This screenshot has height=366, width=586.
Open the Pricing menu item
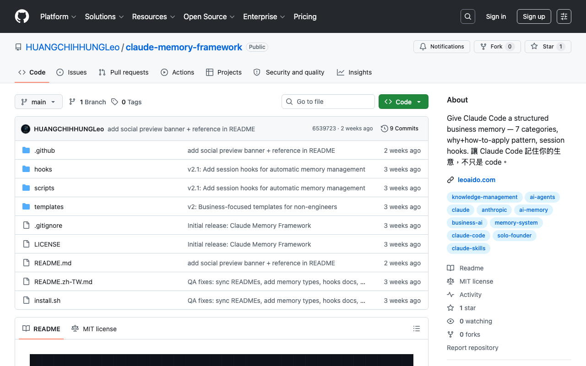click(305, 16)
